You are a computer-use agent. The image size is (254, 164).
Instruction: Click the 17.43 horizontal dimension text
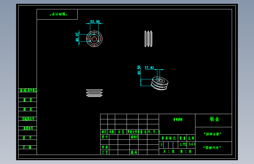click(149, 68)
